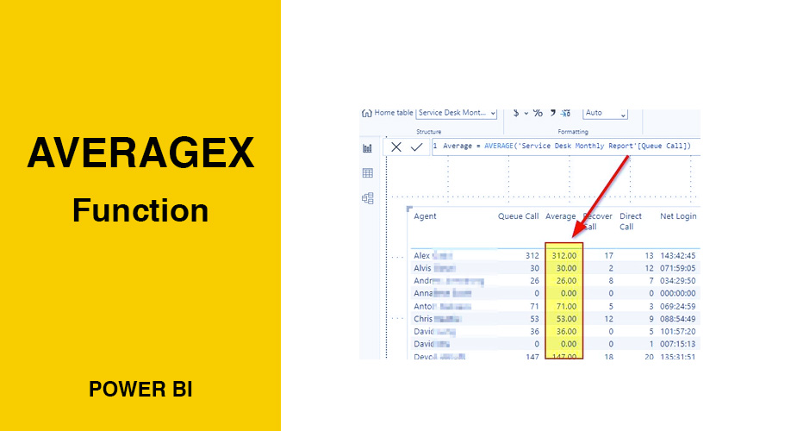Click the Alex agent row

click(x=555, y=256)
